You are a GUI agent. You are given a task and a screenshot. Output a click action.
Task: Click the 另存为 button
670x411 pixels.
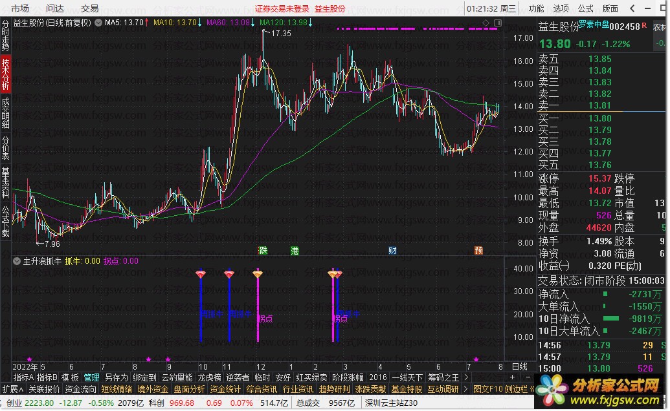117,377
